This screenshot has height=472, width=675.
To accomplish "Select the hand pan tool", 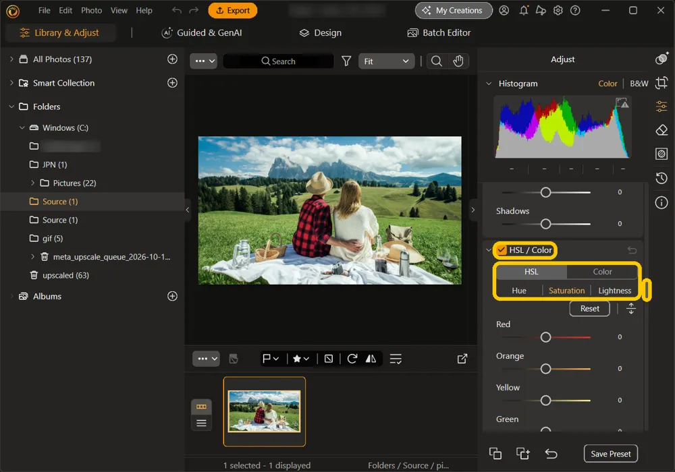I will pos(458,61).
